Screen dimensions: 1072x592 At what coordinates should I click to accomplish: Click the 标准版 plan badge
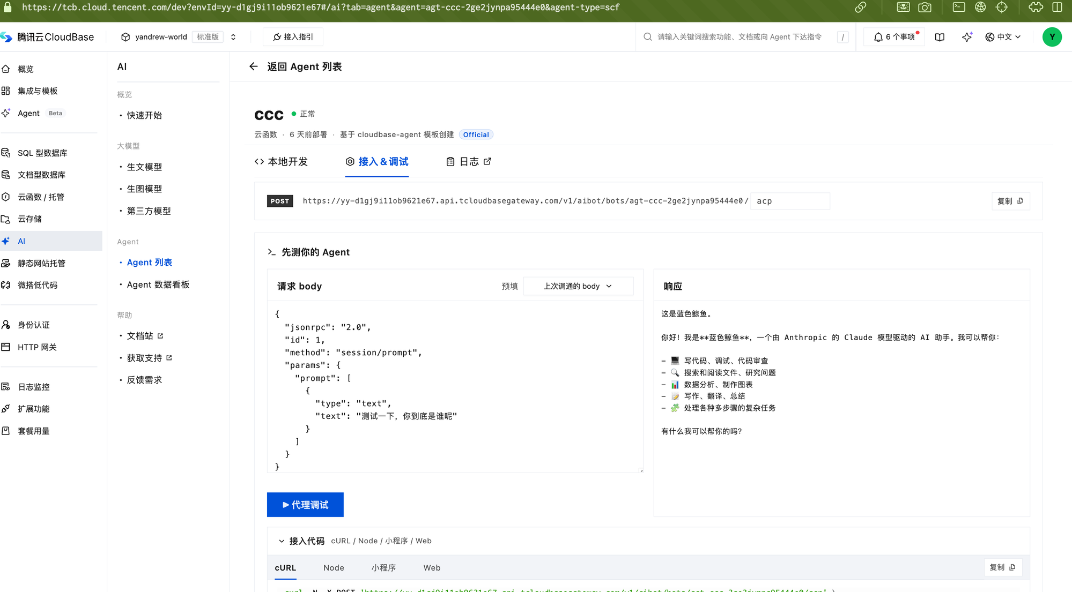click(x=208, y=37)
